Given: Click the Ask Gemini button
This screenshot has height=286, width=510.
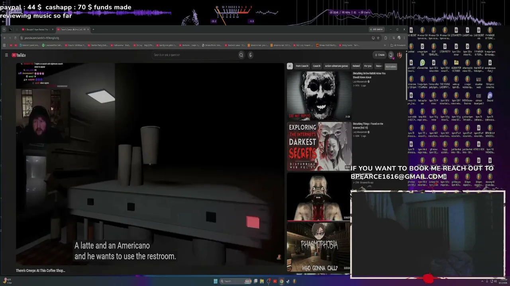Looking at the screenshot, I should [377, 29].
